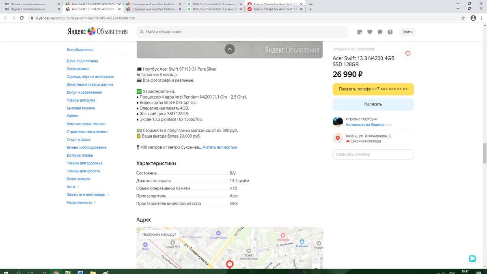Open Электроника category
487x274 pixels.
(78, 69)
